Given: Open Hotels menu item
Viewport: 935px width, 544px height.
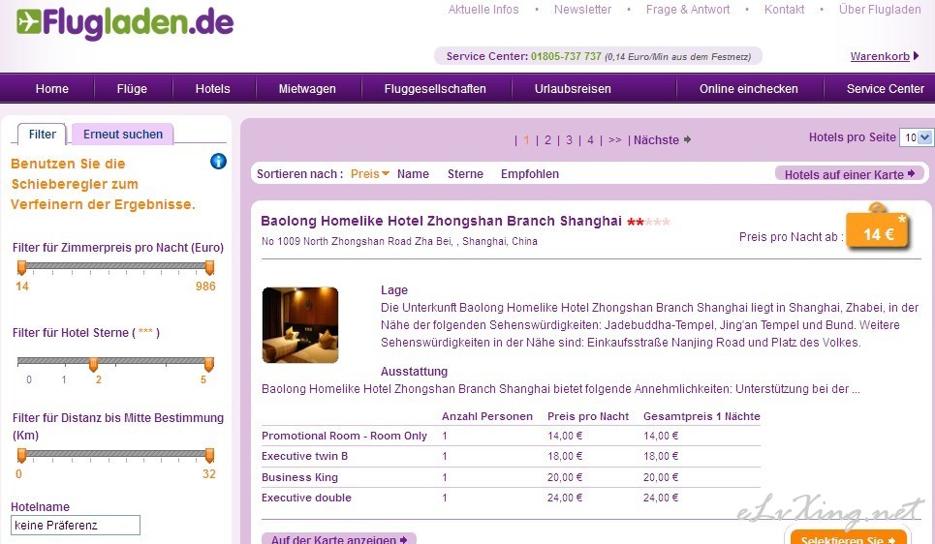Looking at the screenshot, I should pyautogui.click(x=213, y=89).
